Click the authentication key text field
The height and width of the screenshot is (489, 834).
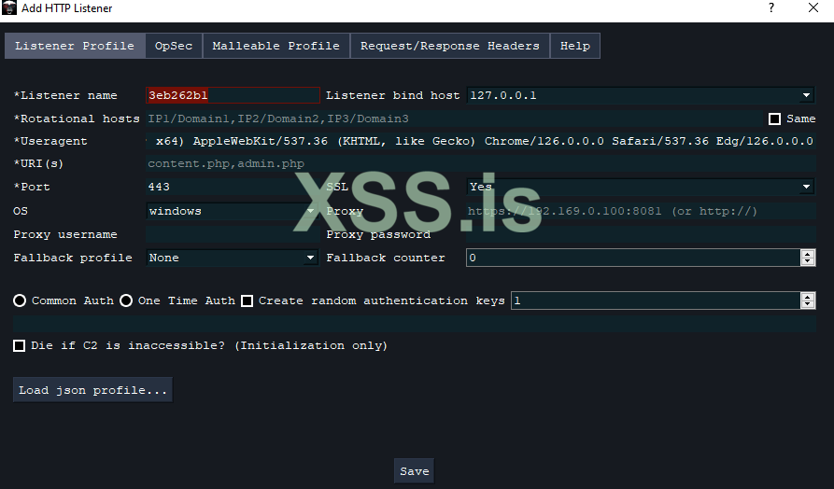point(415,324)
